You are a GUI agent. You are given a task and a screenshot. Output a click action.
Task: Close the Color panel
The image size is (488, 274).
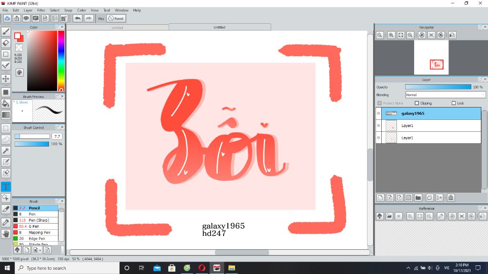pos(62,27)
